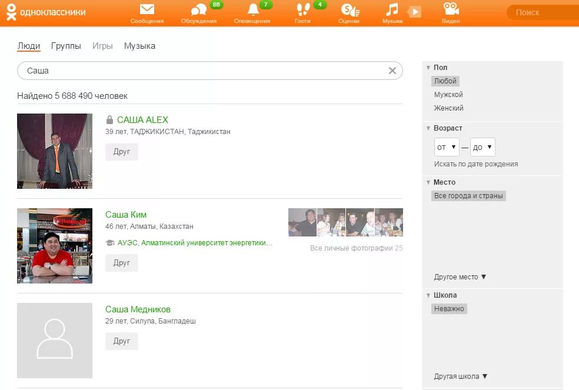Open Саша Ким profile link

click(x=126, y=215)
